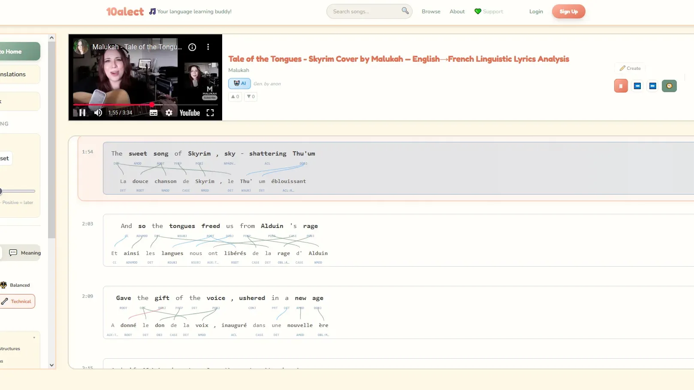Click the Create button
Image resolution: width=694 pixels, height=390 pixels.
630,68
